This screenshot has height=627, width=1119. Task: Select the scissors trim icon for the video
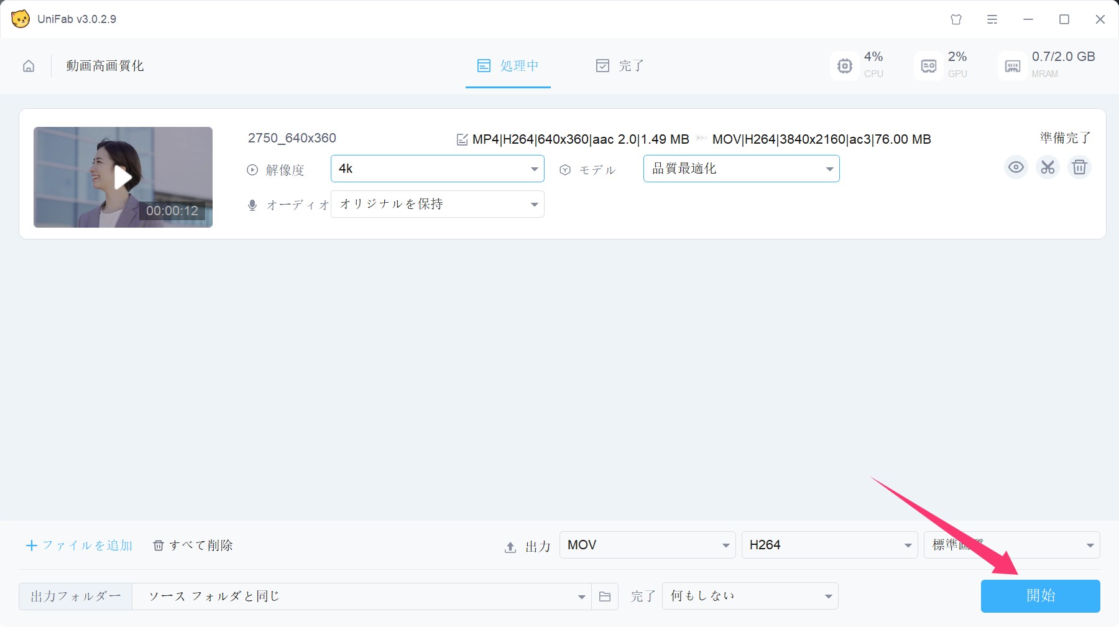click(1048, 167)
